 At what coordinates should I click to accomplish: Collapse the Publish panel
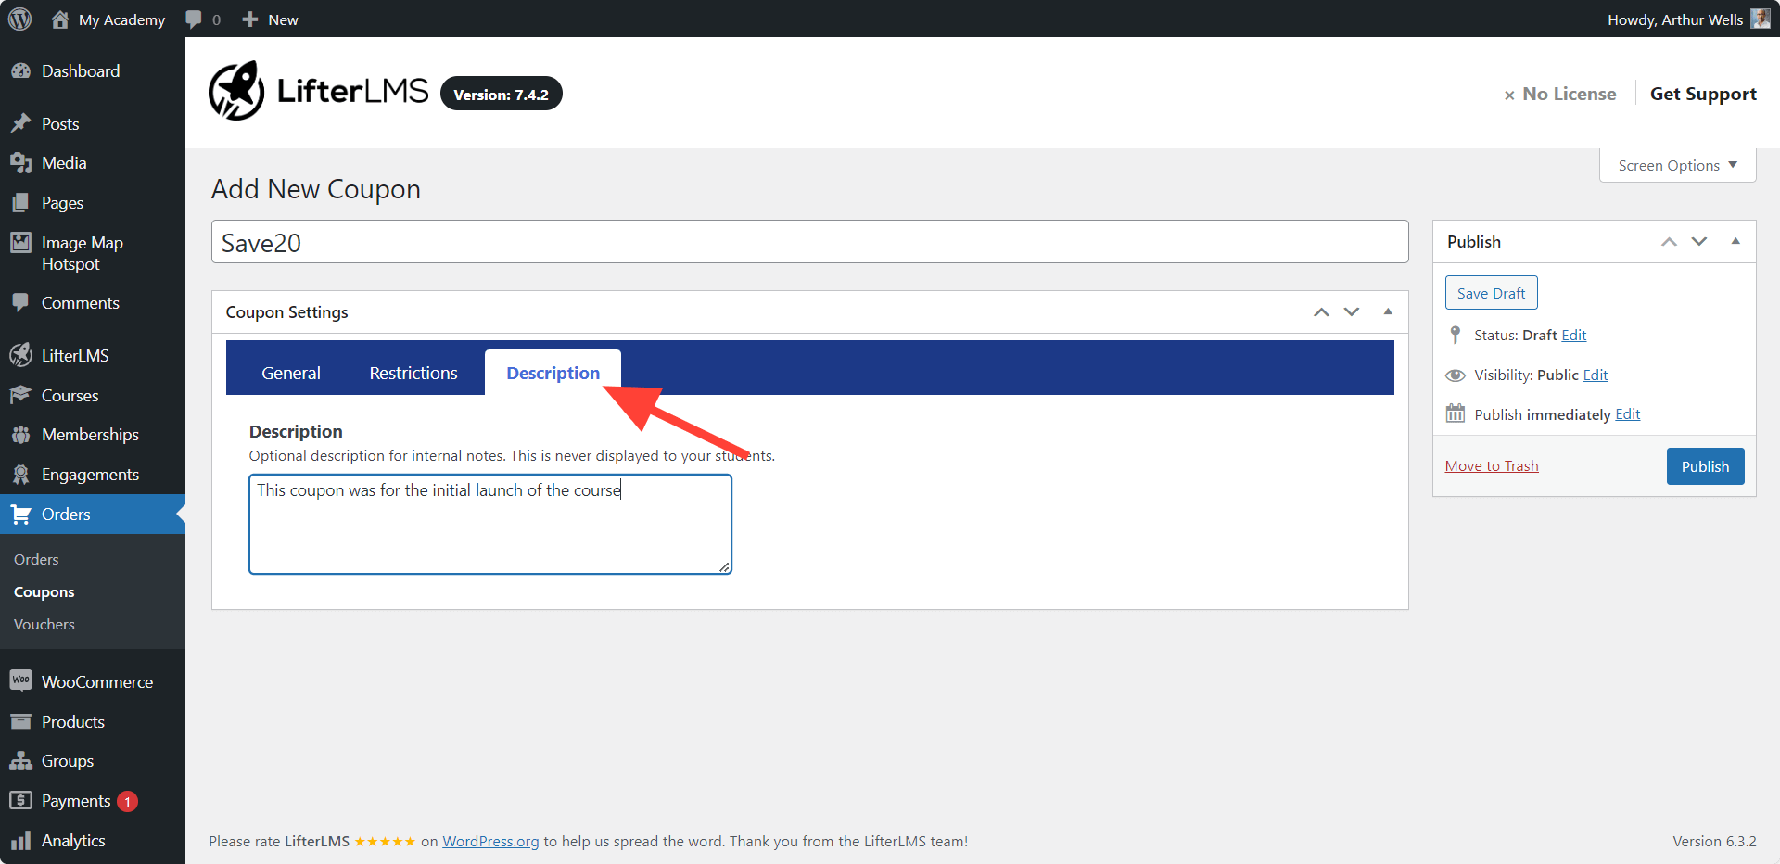pyautogui.click(x=1735, y=241)
